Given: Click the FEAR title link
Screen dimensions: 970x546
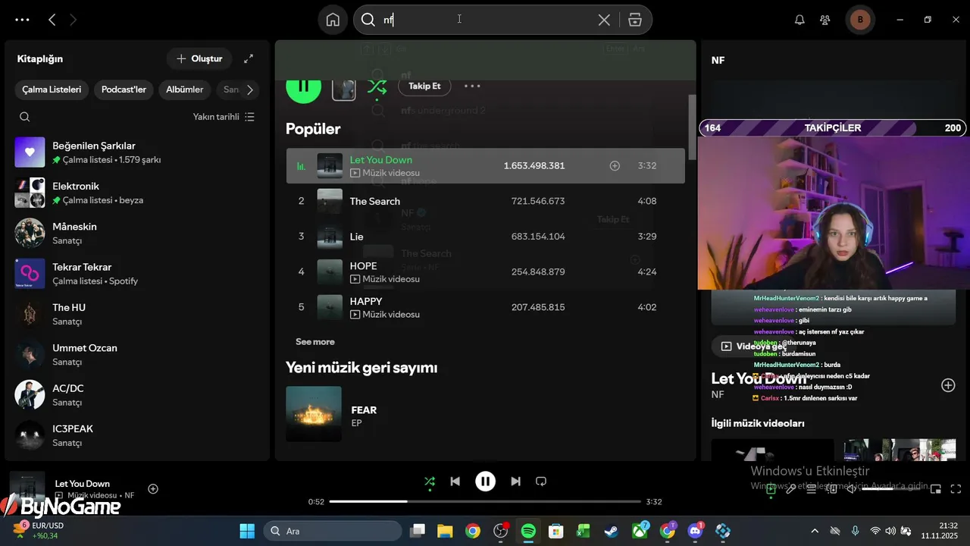Looking at the screenshot, I should click(x=364, y=409).
